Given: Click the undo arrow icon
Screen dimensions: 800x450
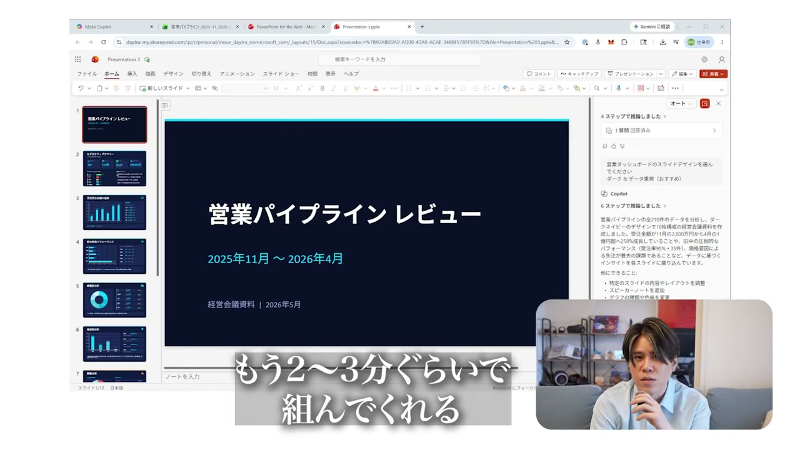Looking at the screenshot, I should pyautogui.click(x=81, y=88).
